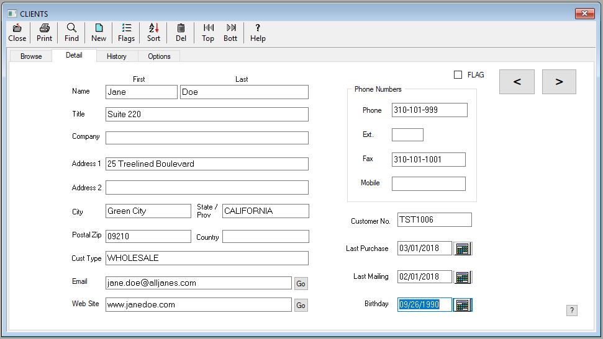The image size is (603, 339).
Task: Open Find with the magnifier icon
Action: (x=71, y=32)
